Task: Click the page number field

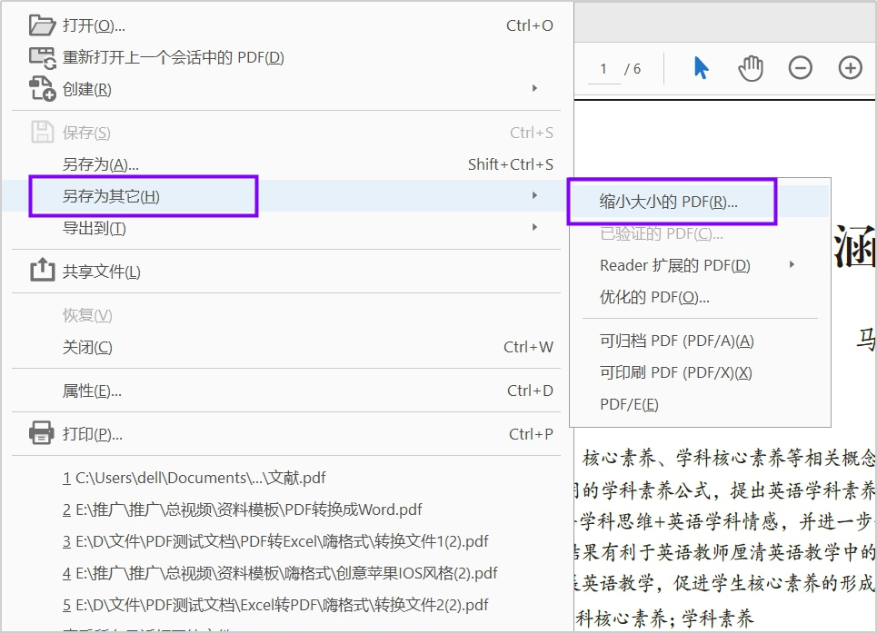Action: tap(604, 69)
